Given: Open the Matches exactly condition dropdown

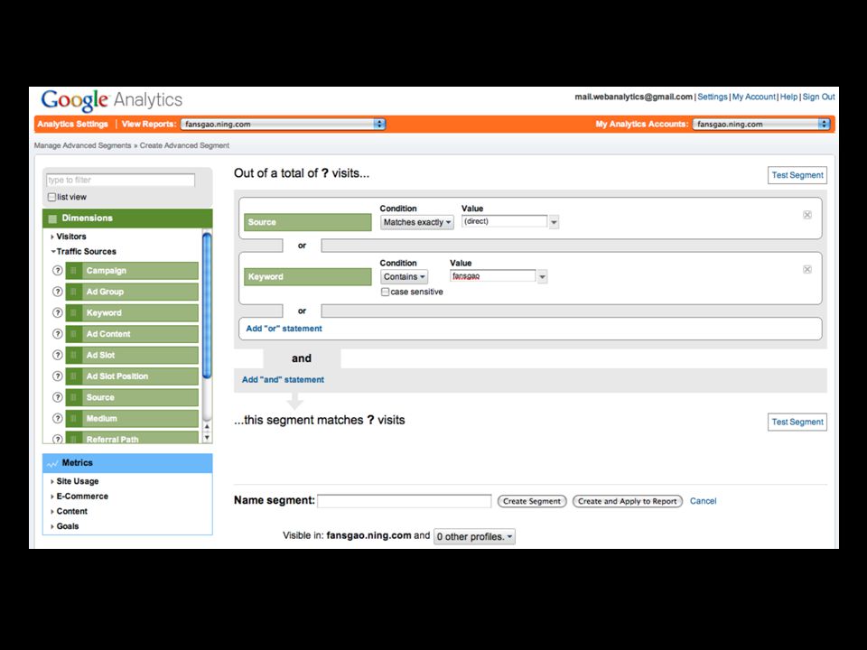Looking at the screenshot, I should [x=417, y=222].
